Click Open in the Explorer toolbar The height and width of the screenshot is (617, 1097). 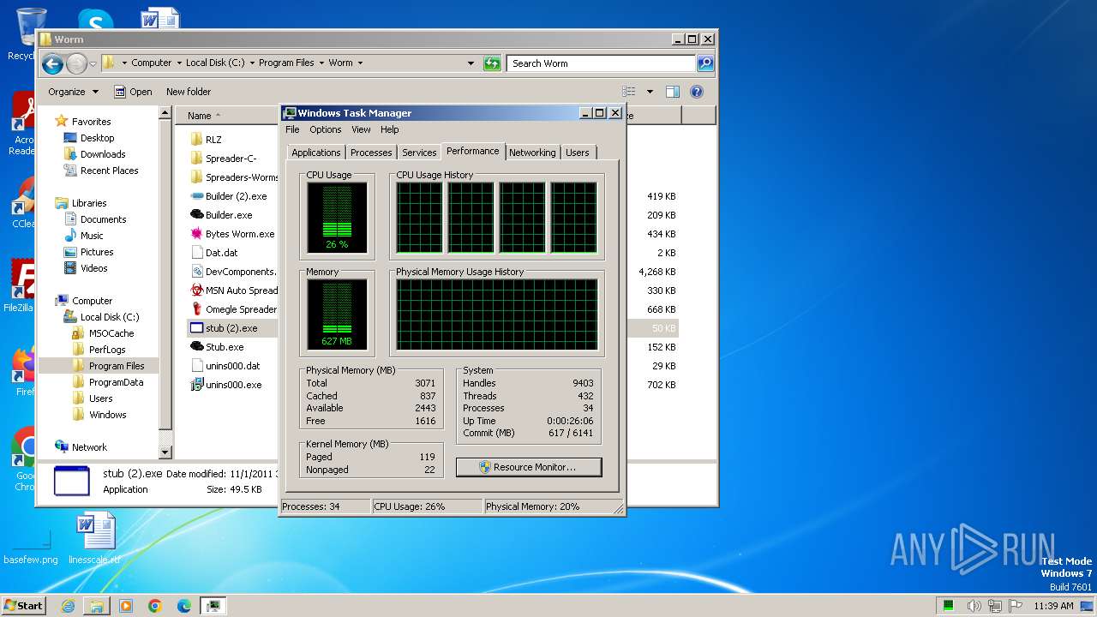(x=133, y=92)
